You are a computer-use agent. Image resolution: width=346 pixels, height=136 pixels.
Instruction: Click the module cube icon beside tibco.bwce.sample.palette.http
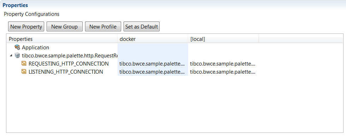[x=17, y=55]
